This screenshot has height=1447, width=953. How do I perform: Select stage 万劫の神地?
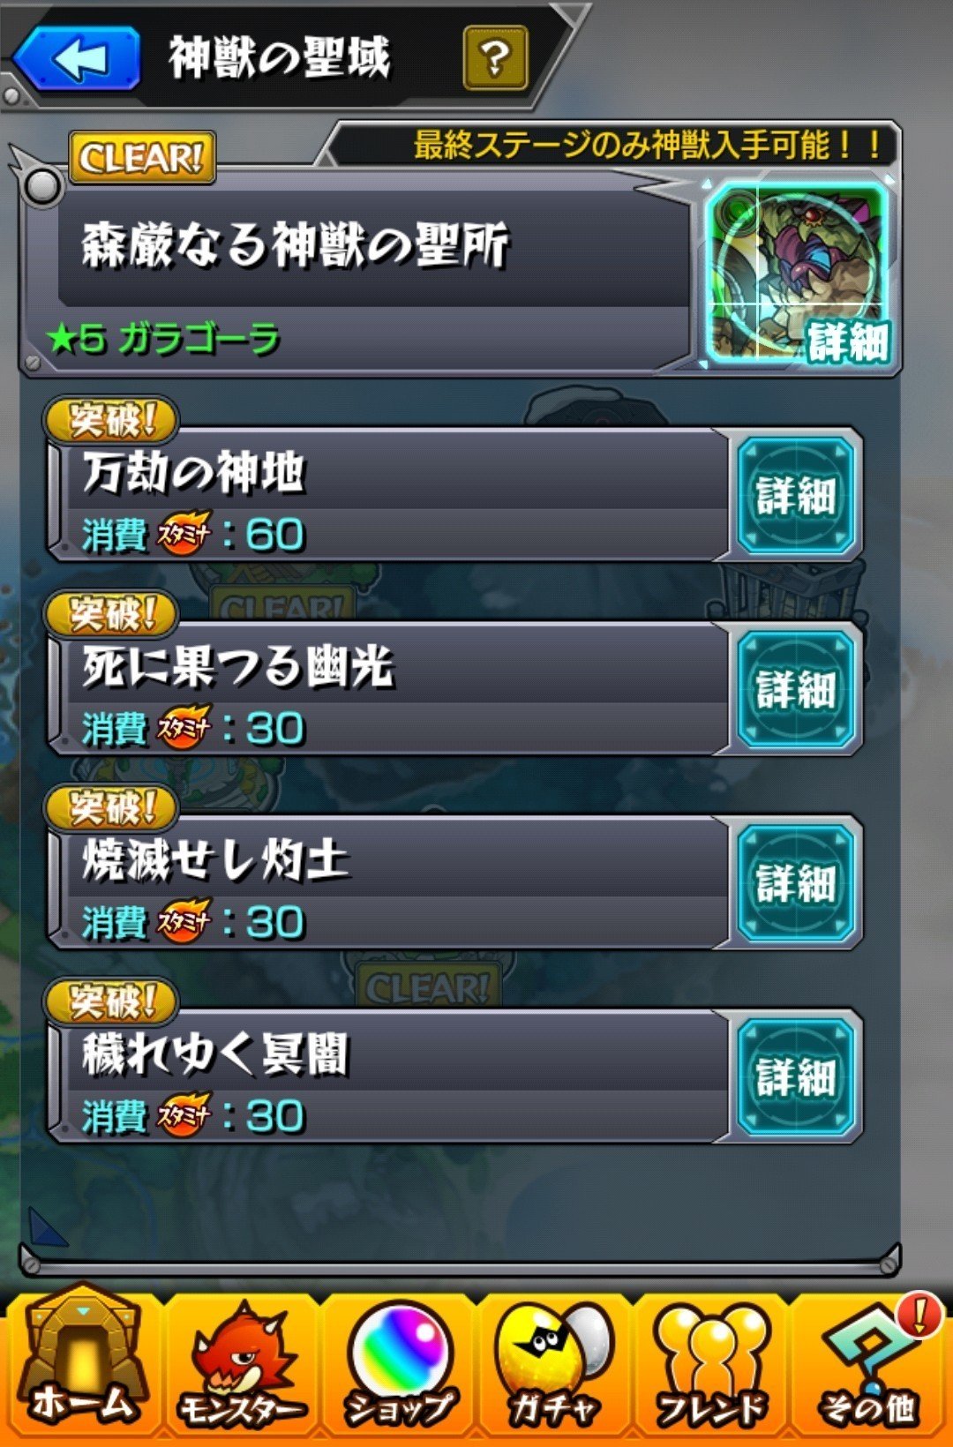click(x=388, y=496)
